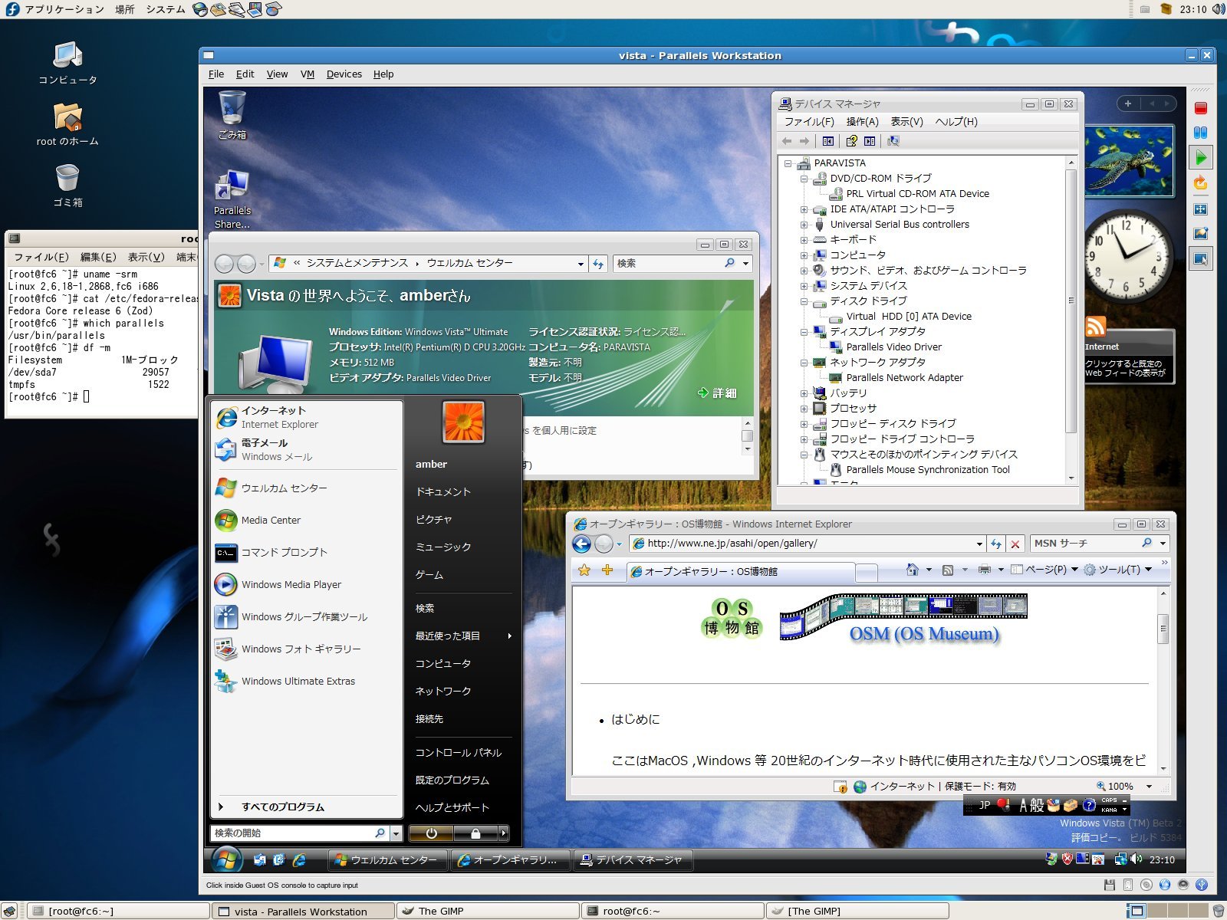The width and height of the screenshot is (1227, 920).
Task: Click the IE back navigation button
Action: [582, 544]
